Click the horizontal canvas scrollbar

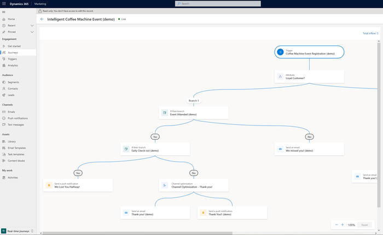point(137,233)
